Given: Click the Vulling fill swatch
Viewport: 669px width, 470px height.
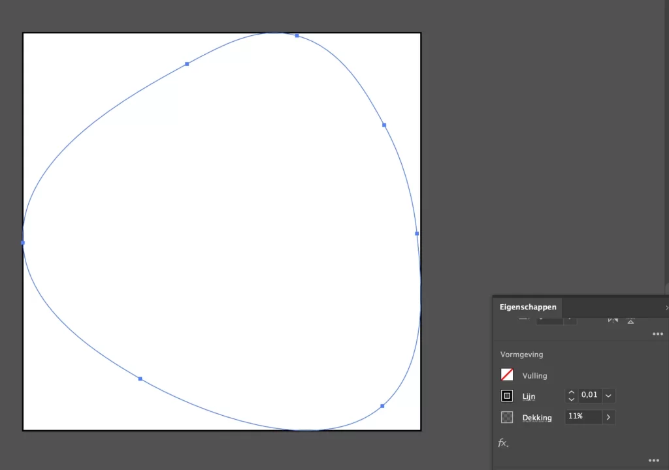Looking at the screenshot, I should click(x=507, y=375).
